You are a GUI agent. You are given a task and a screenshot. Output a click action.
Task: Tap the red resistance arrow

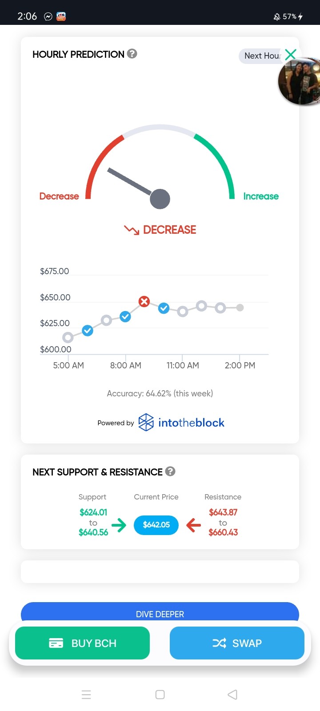[x=193, y=525]
